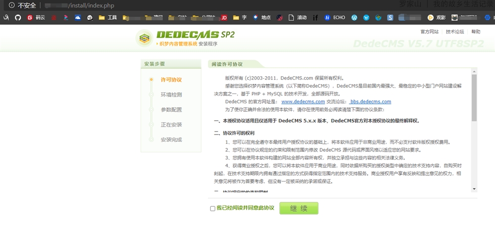The width and height of the screenshot is (495, 232).
Task: Open the 帮助 link
Action: pyautogui.click(x=476, y=32)
